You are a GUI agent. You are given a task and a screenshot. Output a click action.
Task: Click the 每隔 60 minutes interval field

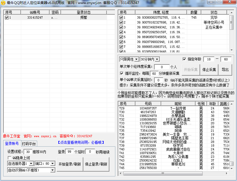coord(154,74)
